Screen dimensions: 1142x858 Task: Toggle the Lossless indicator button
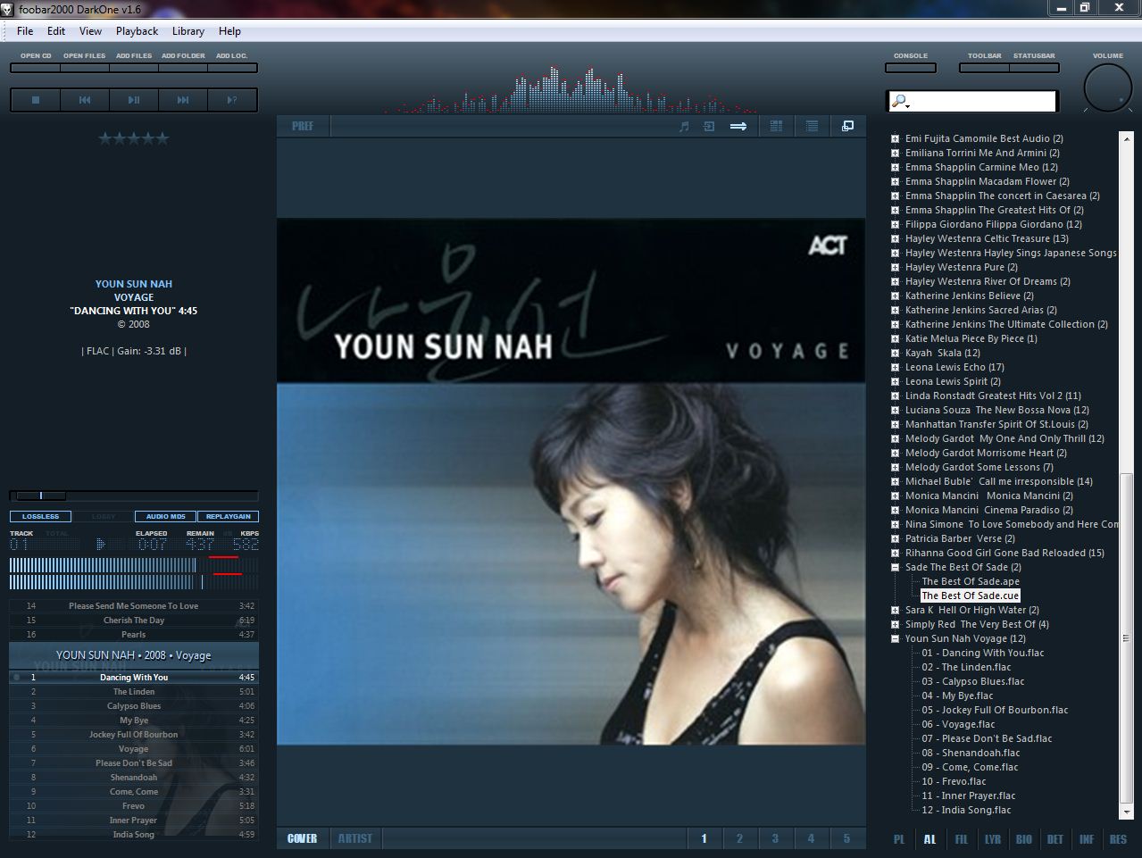click(x=40, y=516)
